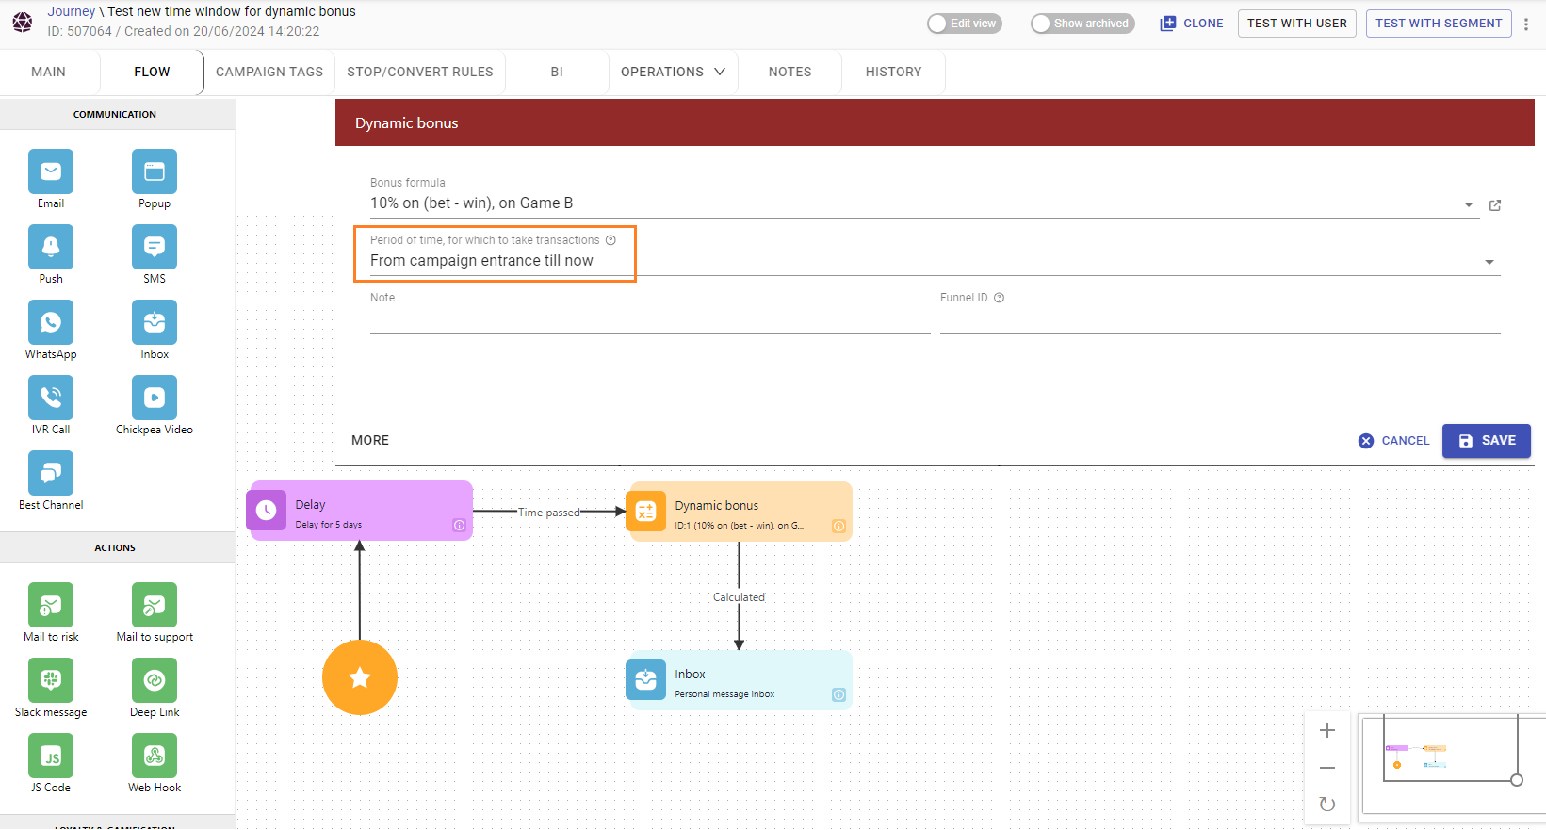The height and width of the screenshot is (830, 1546).
Task: Click the minimap resize handle
Action: click(x=1516, y=780)
